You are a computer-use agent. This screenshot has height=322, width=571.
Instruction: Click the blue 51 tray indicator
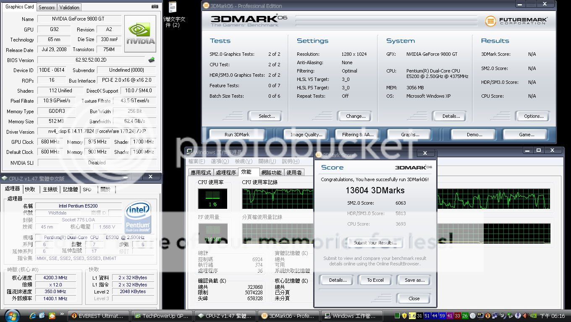(427, 316)
